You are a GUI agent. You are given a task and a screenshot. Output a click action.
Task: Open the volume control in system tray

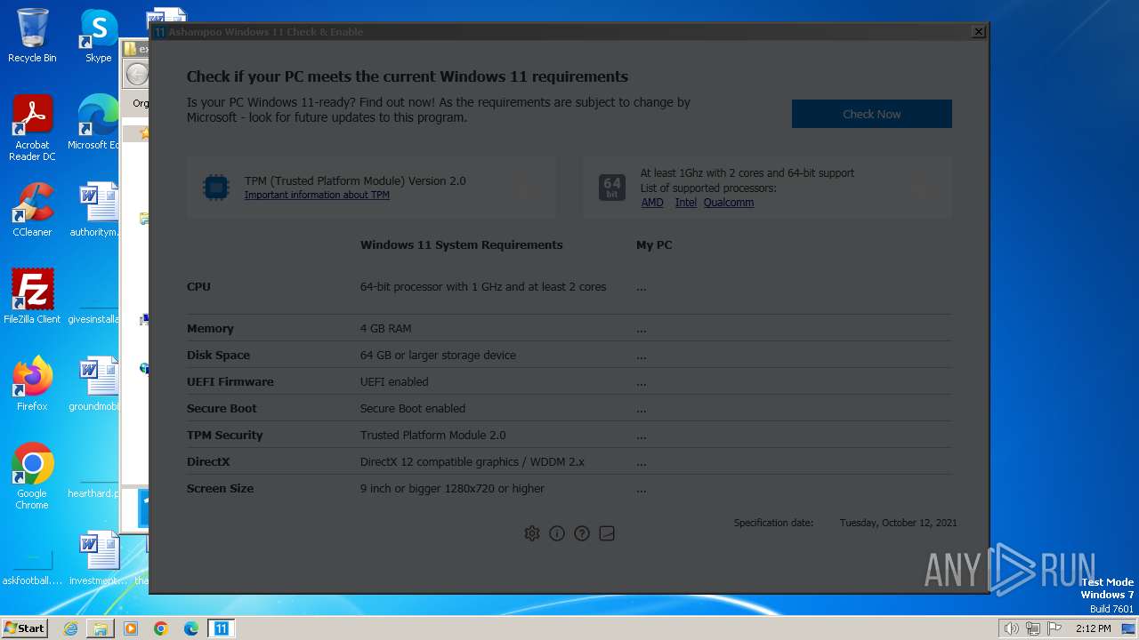click(x=1012, y=628)
